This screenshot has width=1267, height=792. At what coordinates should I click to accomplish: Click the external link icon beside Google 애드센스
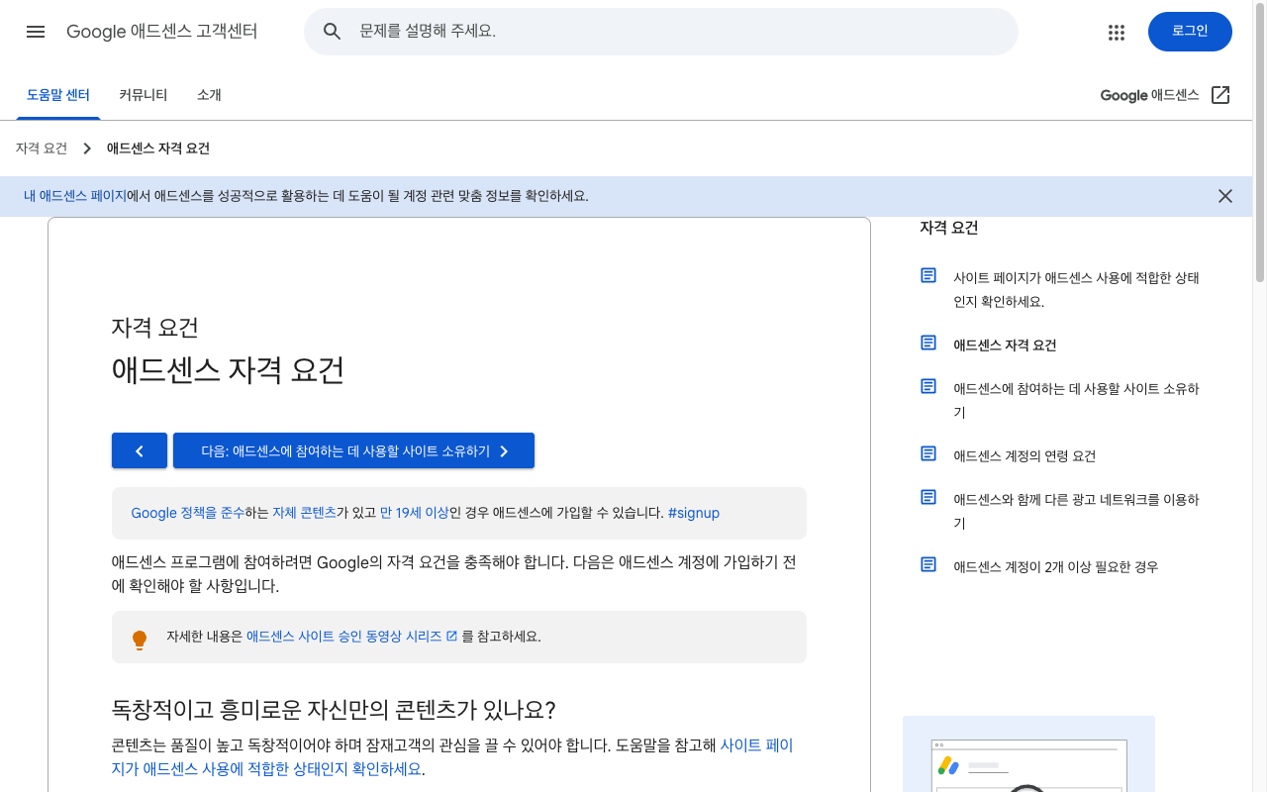pyautogui.click(x=1220, y=95)
